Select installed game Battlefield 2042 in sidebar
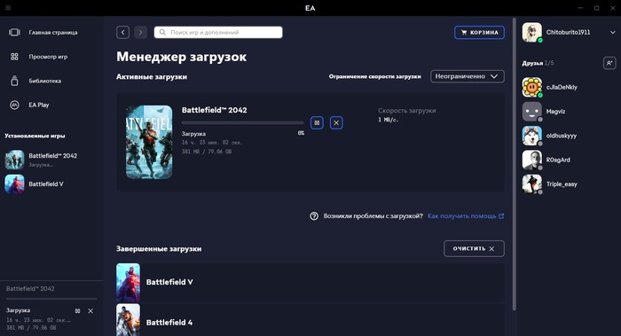This screenshot has width=621, height=336. pos(51,160)
